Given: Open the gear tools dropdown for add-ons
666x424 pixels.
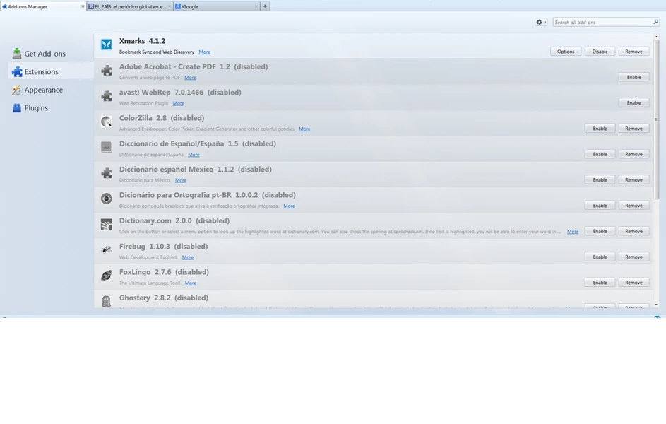Looking at the screenshot, I should coord(541,22).
